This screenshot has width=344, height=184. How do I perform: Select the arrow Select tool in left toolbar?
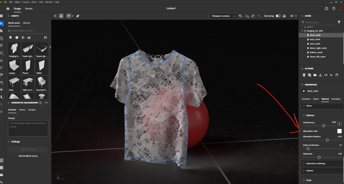click(x=2, y=23)
